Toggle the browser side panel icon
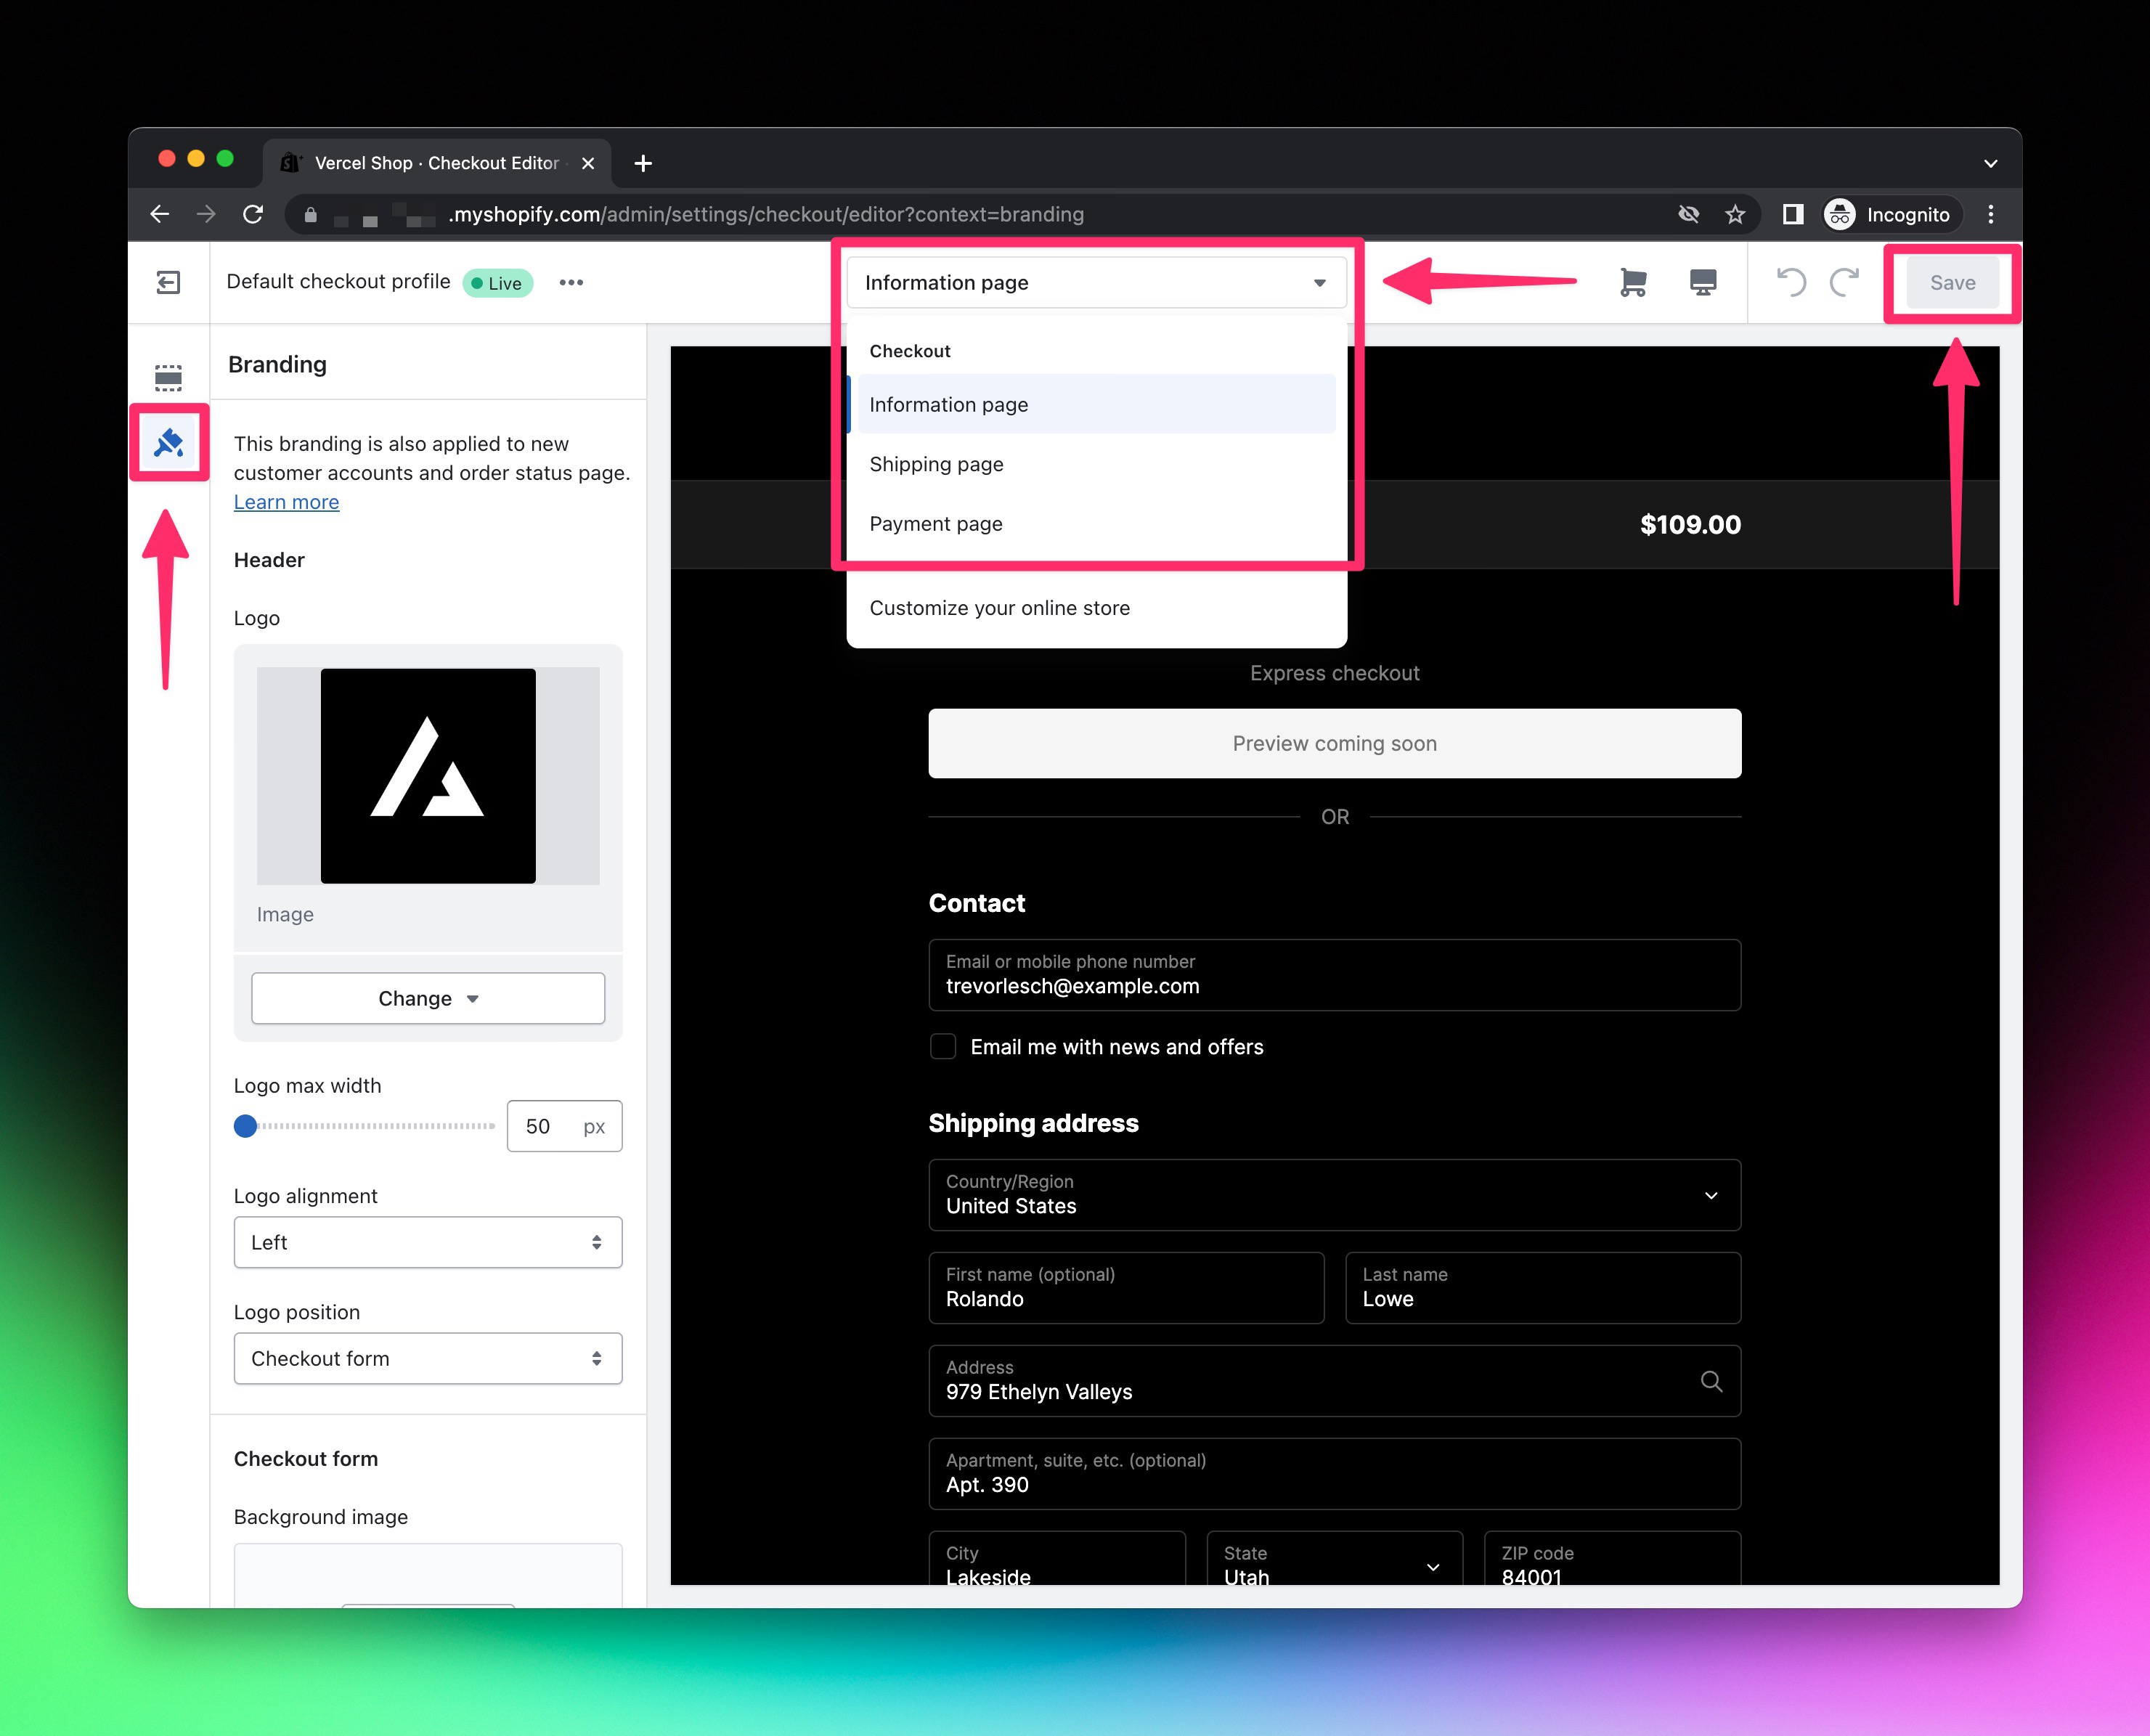The width and height of the screenshot is (2150, 1736). pos(1793,214)
